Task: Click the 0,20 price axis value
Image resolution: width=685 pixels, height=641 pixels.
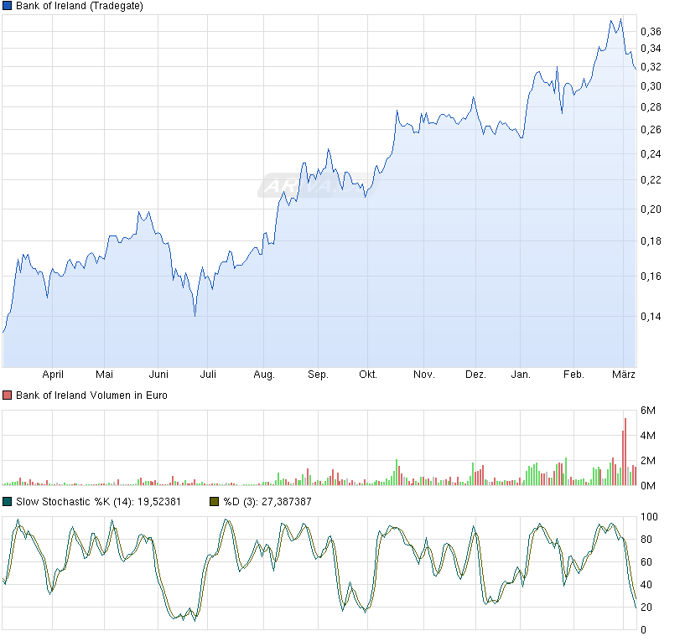Action: tap(651, 209)
